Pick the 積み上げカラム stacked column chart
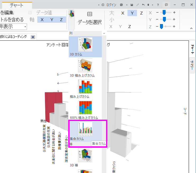196x173 pixels. coord(85,88)
